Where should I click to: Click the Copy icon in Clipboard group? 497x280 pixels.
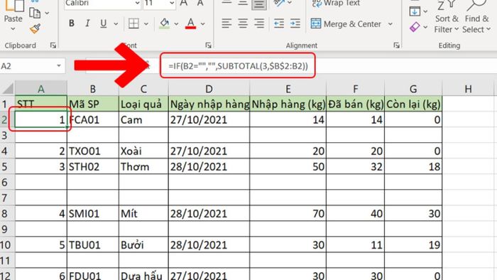(35, 13)
